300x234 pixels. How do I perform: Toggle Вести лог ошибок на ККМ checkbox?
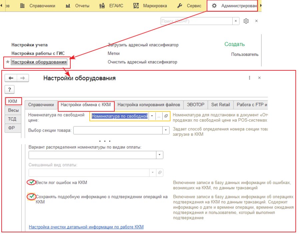coord(32,182)
